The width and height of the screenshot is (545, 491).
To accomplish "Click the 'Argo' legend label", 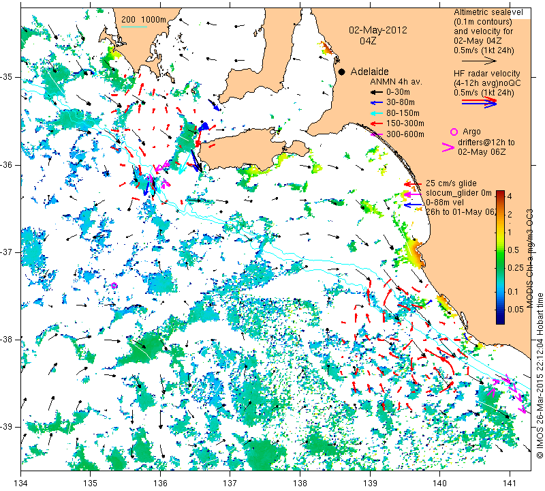I will (471, 132).
